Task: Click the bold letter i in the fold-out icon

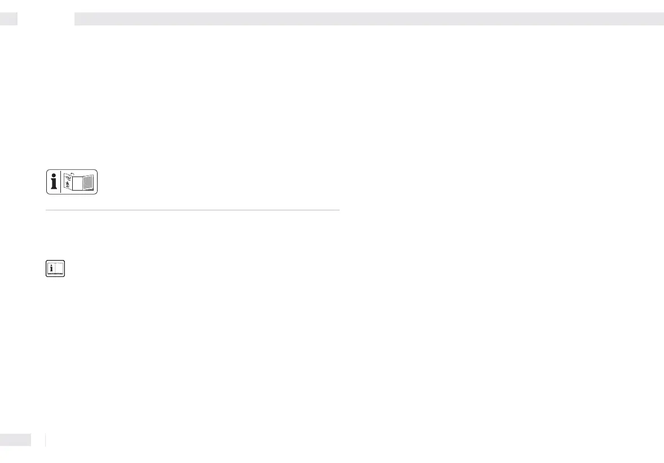Action: coord(54,182)
